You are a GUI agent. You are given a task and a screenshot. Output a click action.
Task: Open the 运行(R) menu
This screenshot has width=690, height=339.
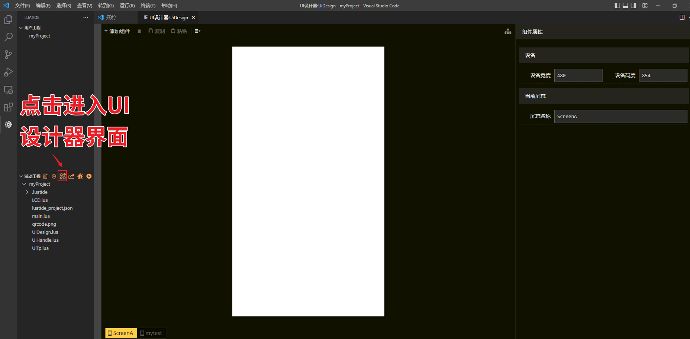127,6
